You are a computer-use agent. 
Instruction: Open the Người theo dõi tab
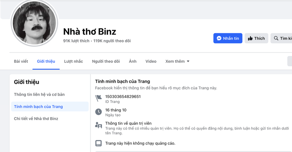[106, 61]
